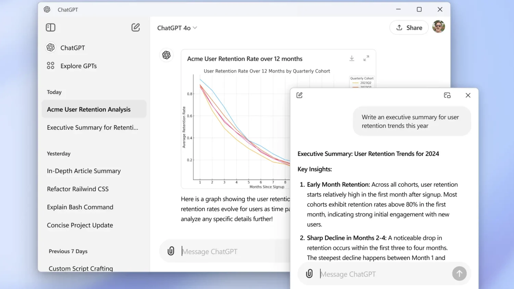Click the Share button
514x289 pixels.
point(409,28)
